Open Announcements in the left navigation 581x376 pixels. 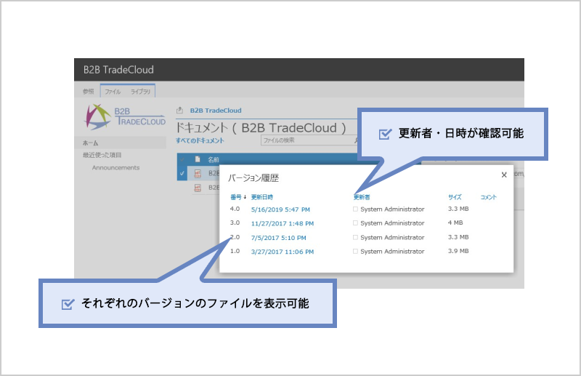click(115, 168)
